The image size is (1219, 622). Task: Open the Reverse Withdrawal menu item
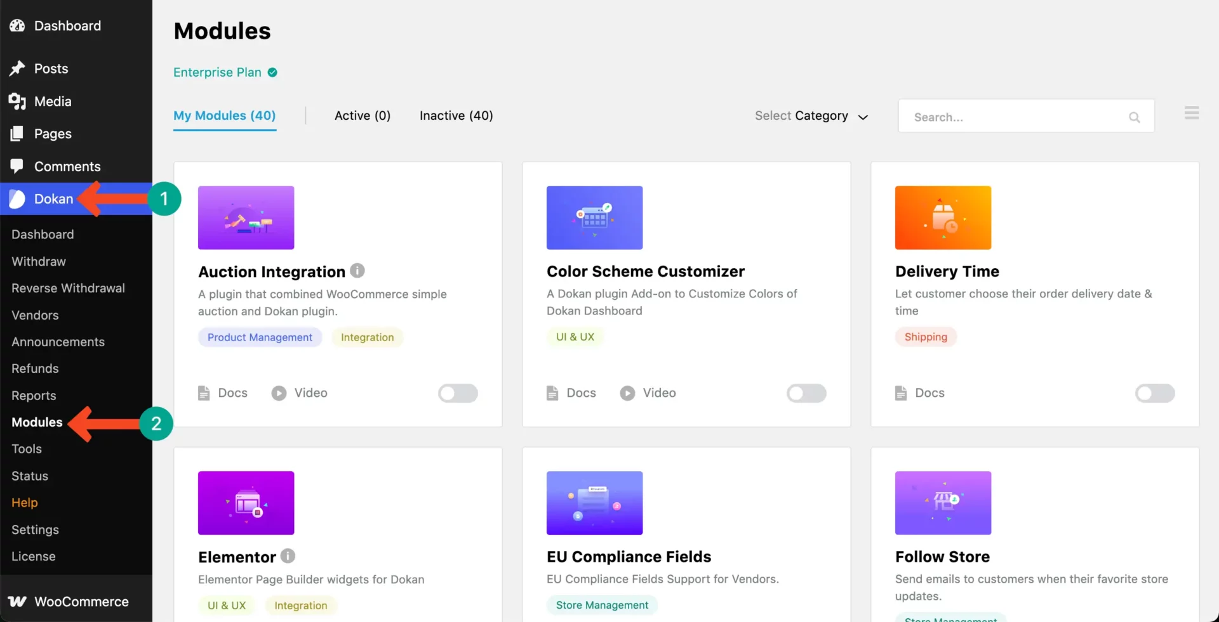(x=68, y=288)
